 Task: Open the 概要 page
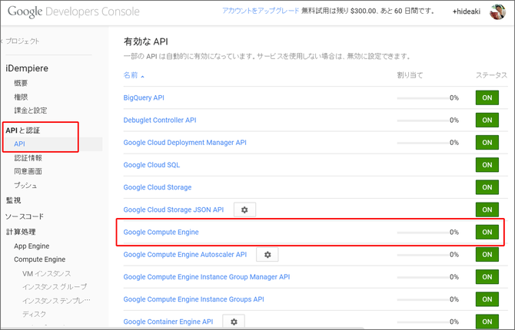21,84
